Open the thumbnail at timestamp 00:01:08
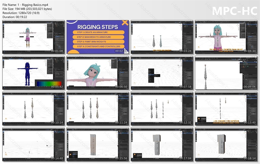 click(34, 37)
